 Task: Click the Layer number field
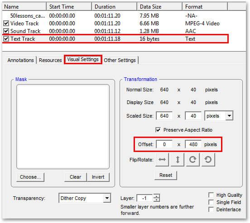pyautogui.click(x=145, y=198)
